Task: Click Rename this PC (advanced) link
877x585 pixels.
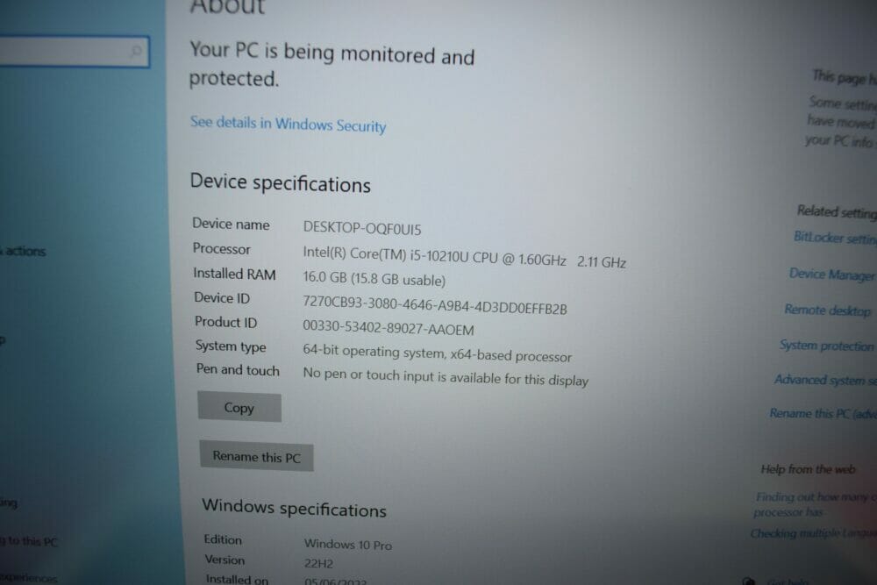Action: coord(823,414)
